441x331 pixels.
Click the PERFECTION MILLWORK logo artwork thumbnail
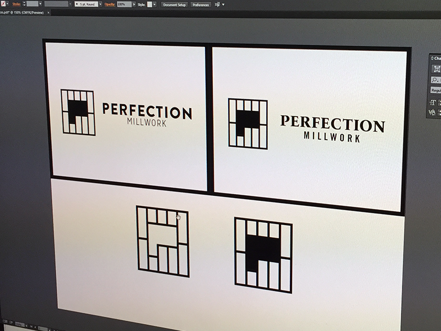tap(127, 110)
